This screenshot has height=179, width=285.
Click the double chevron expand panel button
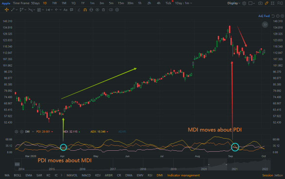[x=265, y=24]
